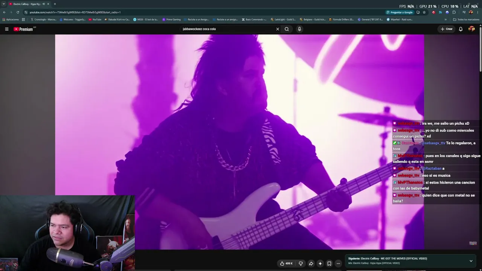The image size is (482, 271).
Task: Click the red circular extension icon
Action: (433, 12)
